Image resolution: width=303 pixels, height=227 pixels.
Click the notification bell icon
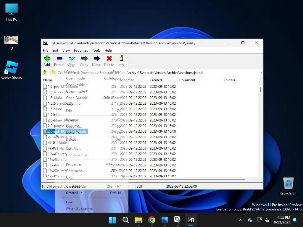point(295,220)
